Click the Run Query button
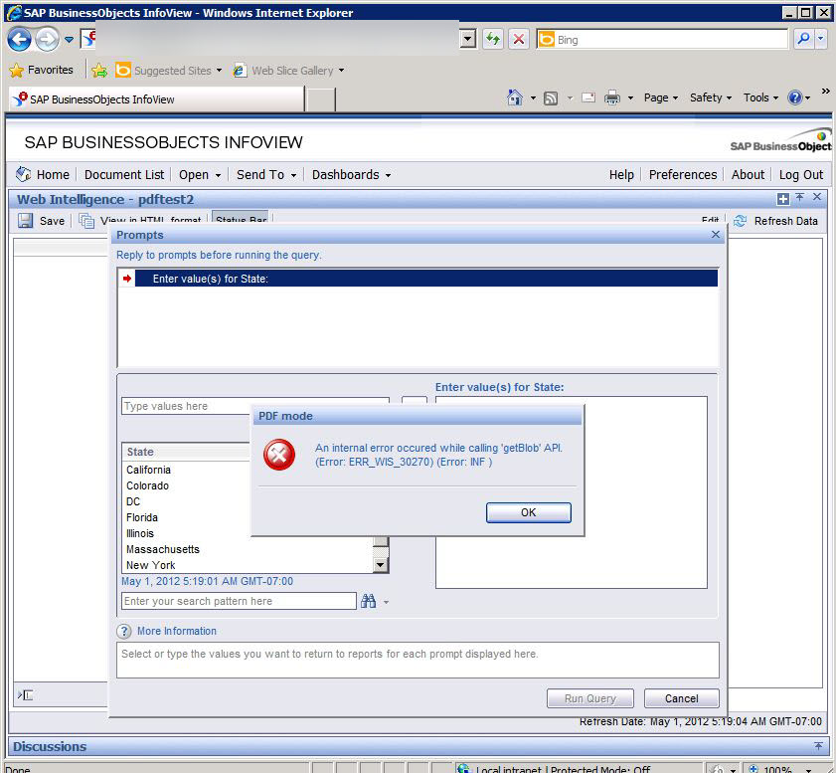 click(x=590, y=698)
